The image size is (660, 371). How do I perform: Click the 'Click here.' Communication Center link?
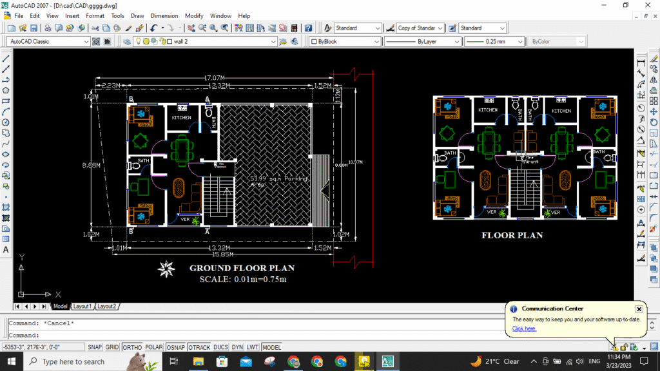524,328
